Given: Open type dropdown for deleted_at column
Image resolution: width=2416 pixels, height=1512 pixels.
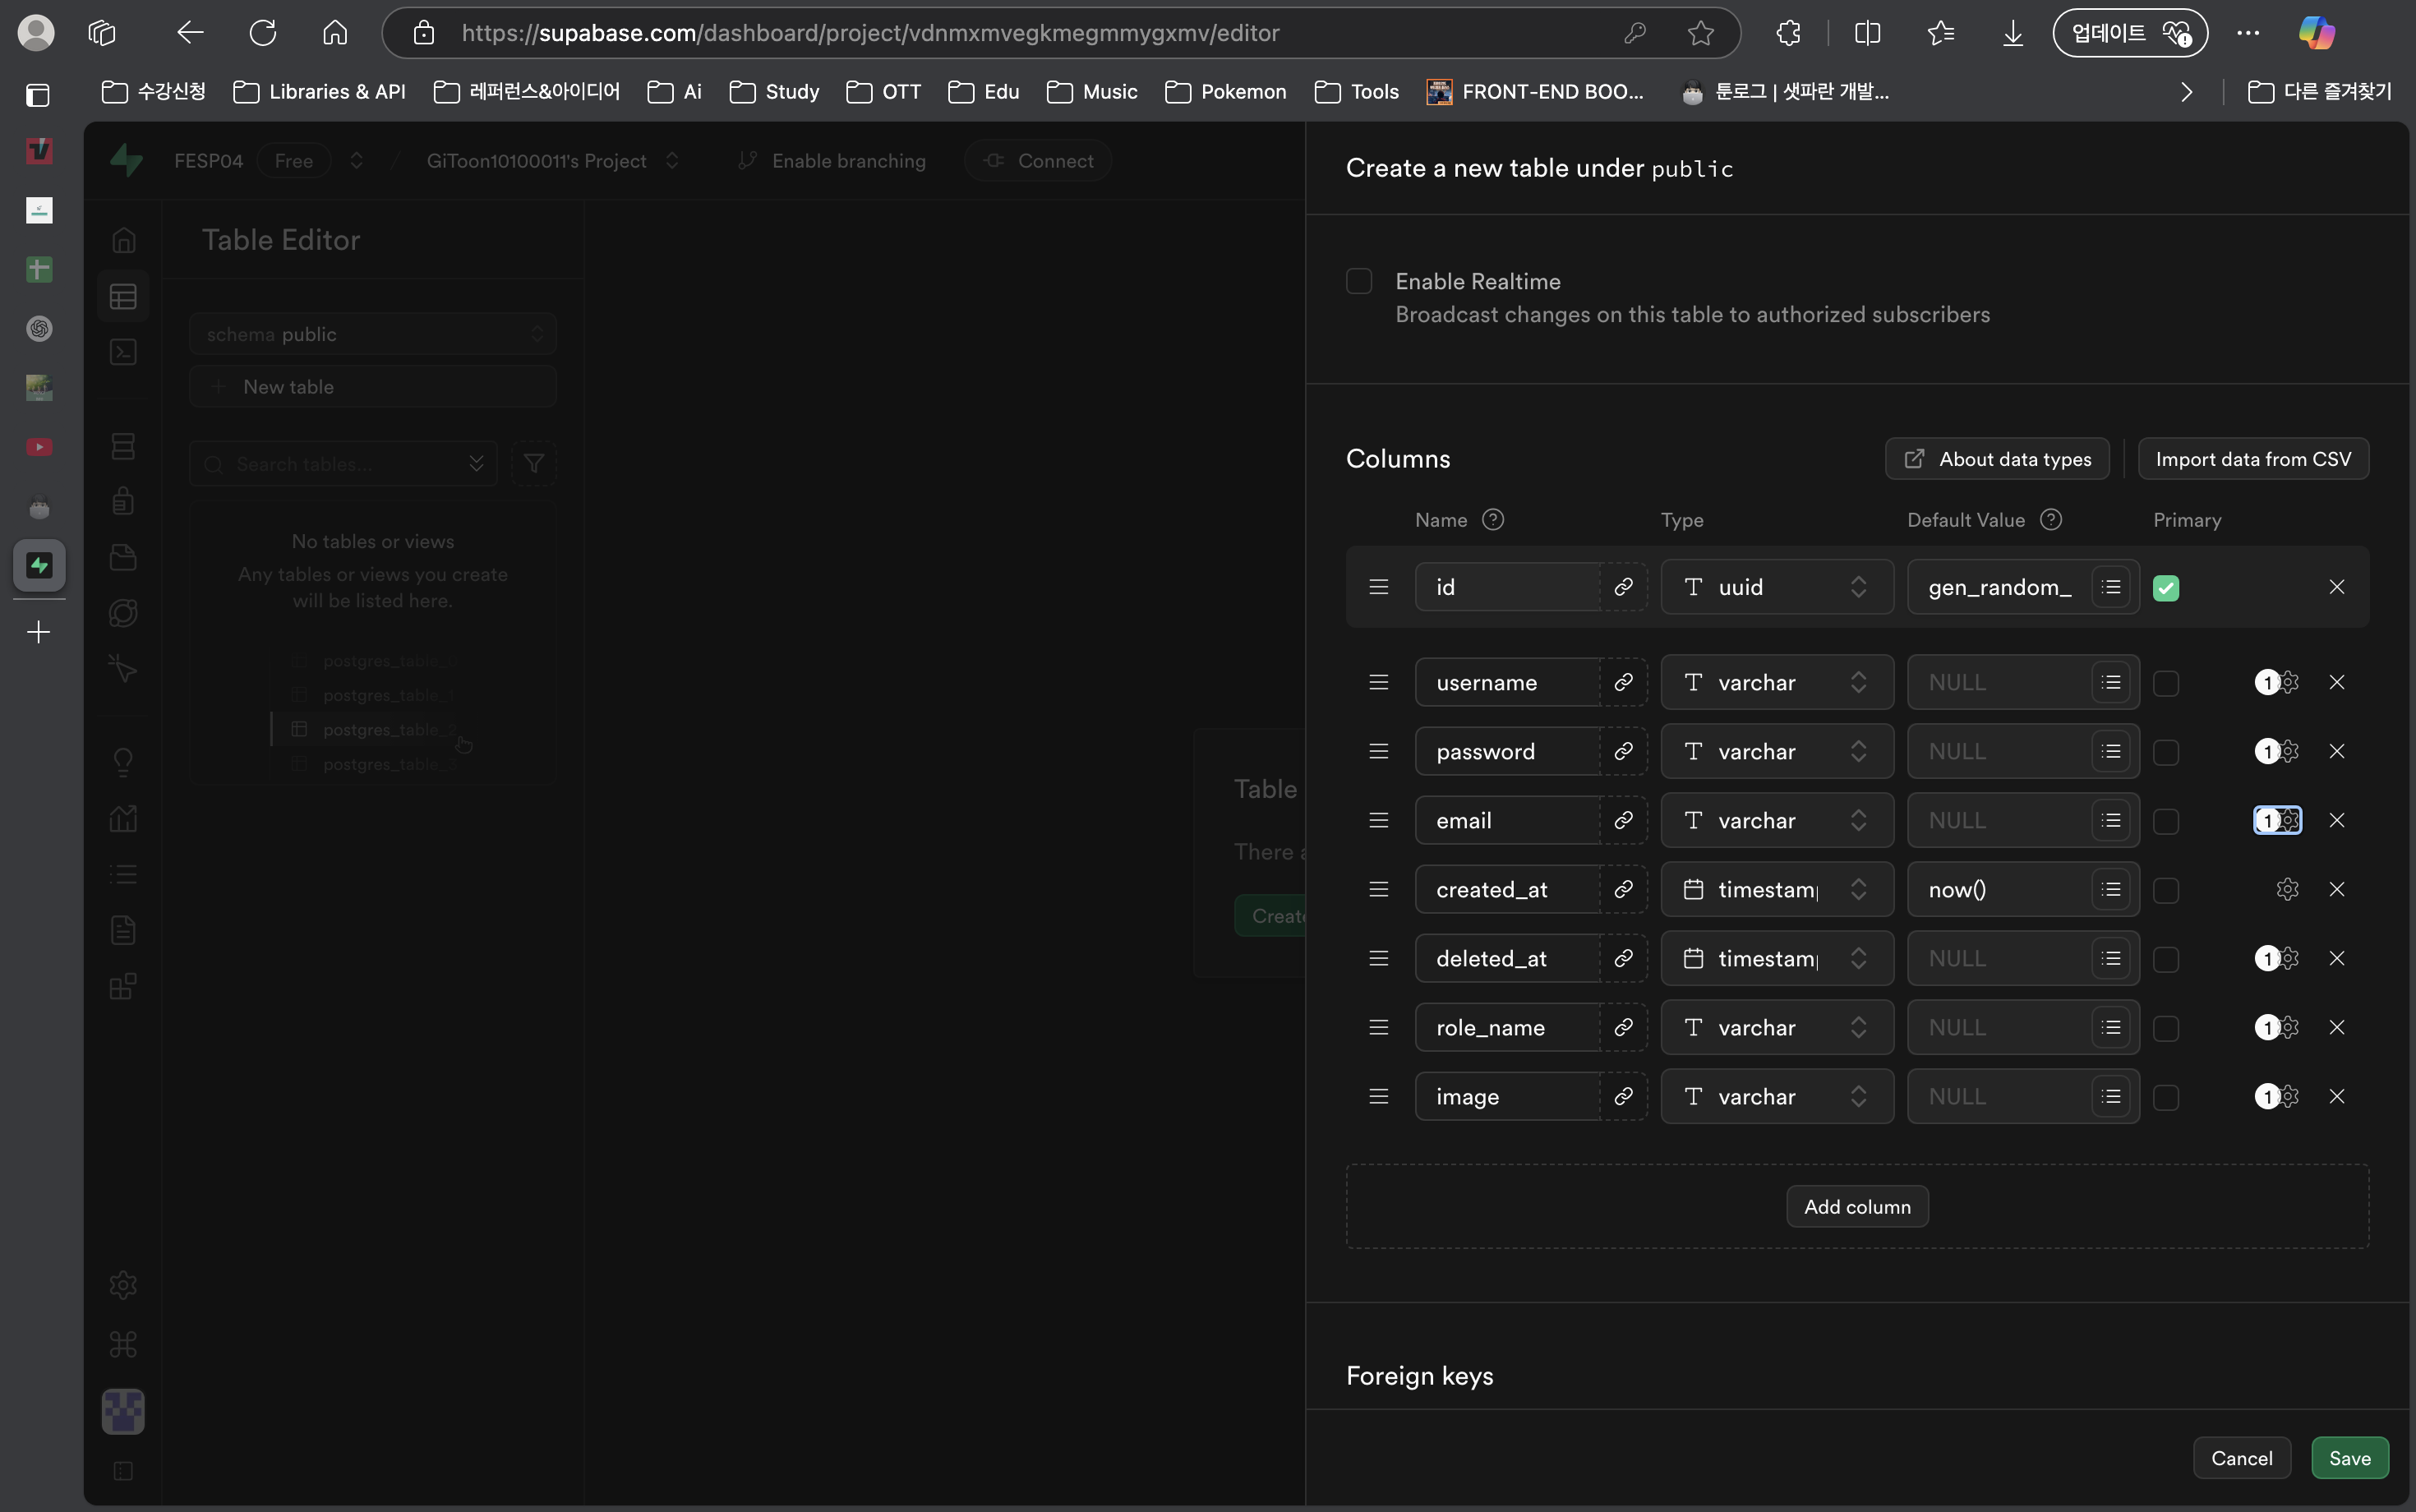Looking at the screenshot, I should (x=1777, y=958).
